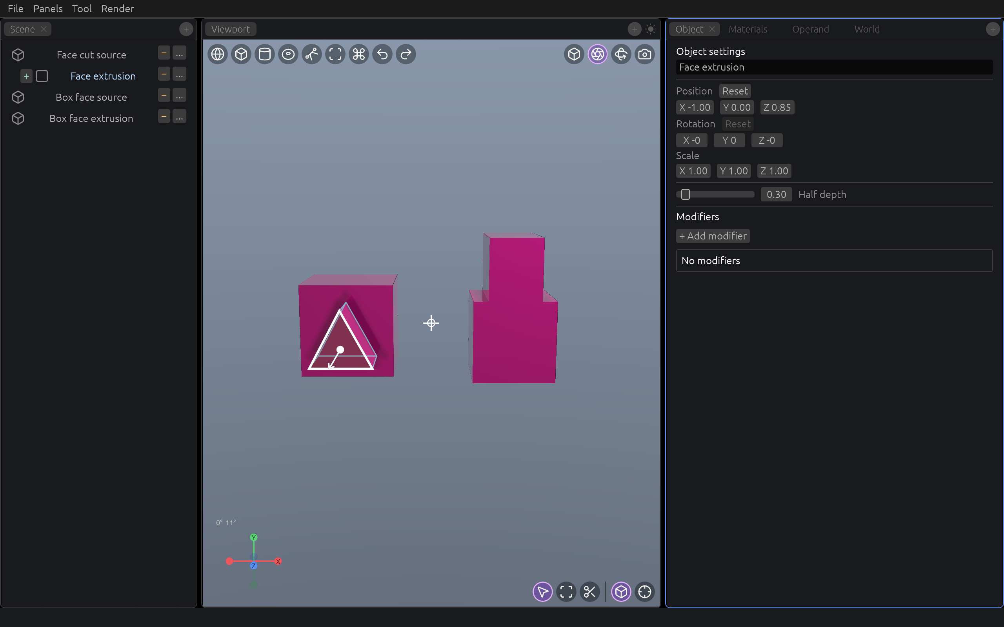
Task: Click the Add modifier button
Action: coord(713,236)
